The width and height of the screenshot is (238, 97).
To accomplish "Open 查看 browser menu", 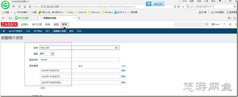I will (191, 1).
